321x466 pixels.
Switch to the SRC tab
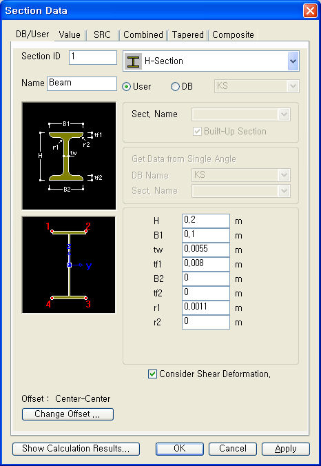102,34
